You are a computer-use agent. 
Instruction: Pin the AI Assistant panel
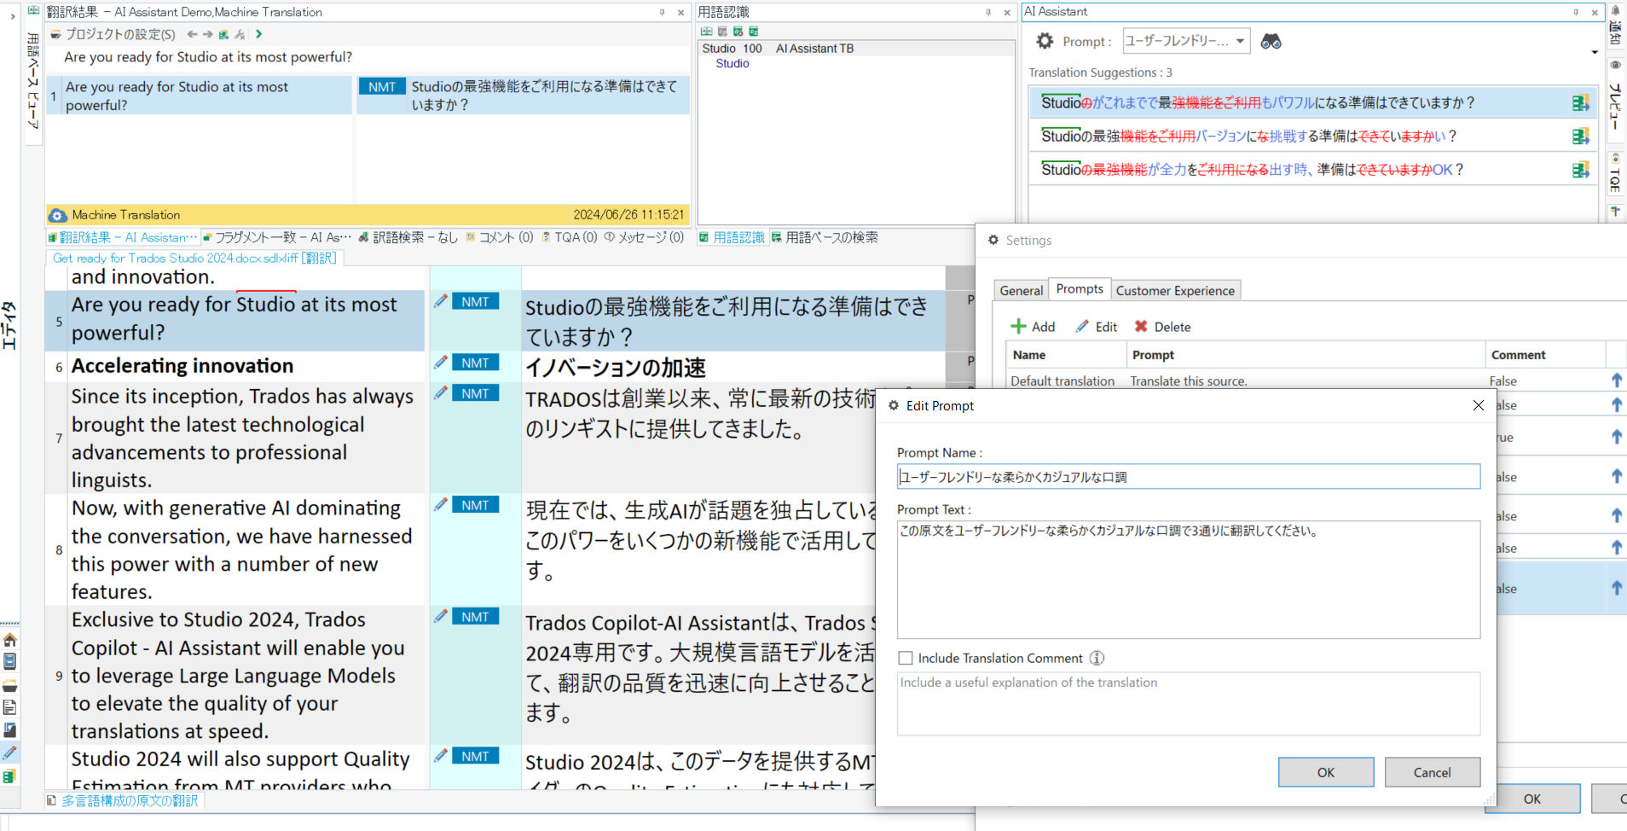click(x=1576, y=12)
